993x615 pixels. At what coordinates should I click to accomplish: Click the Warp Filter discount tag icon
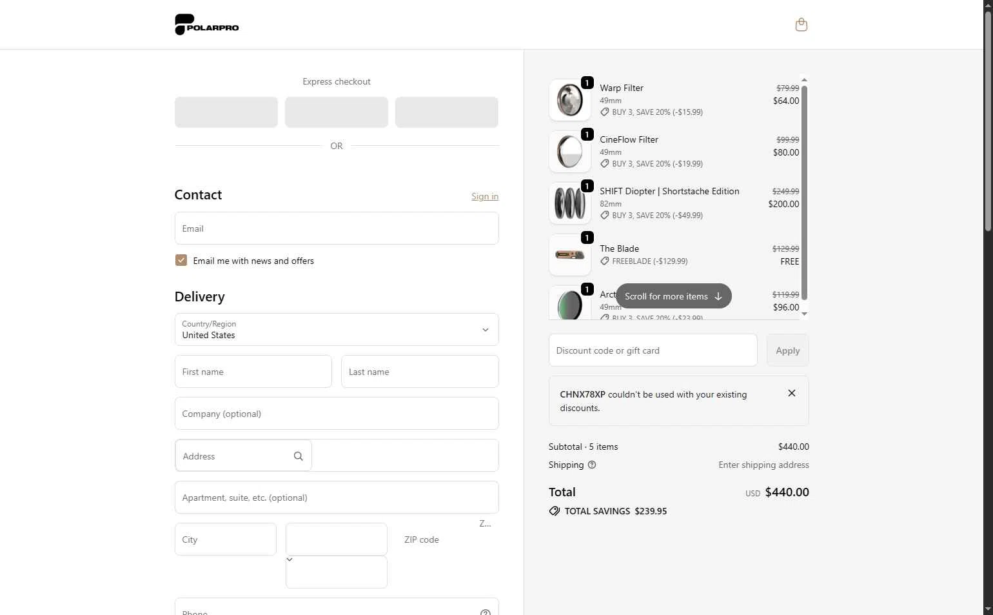click(x=604, y=112)
